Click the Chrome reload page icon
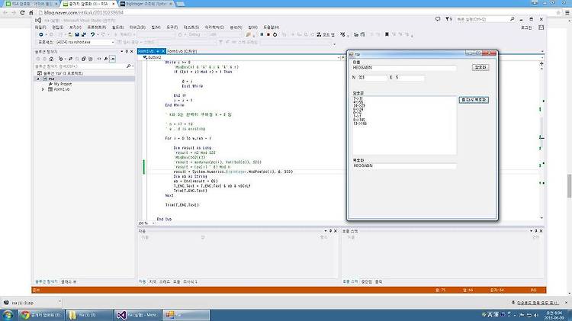The width and height of the screenshot is (572, 321). (x=22, y=12)
